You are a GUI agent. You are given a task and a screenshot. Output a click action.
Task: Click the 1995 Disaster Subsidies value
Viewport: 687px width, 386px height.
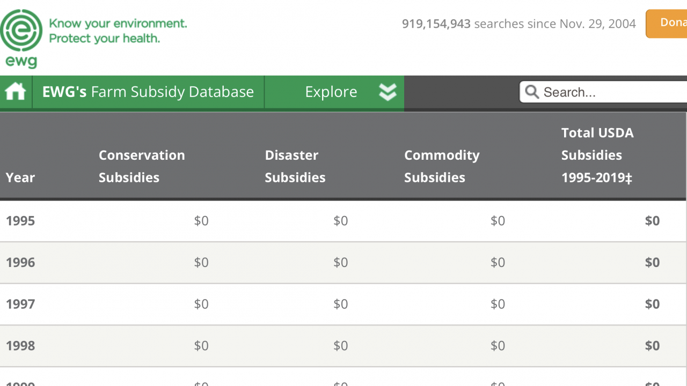[x=341, y=221]
